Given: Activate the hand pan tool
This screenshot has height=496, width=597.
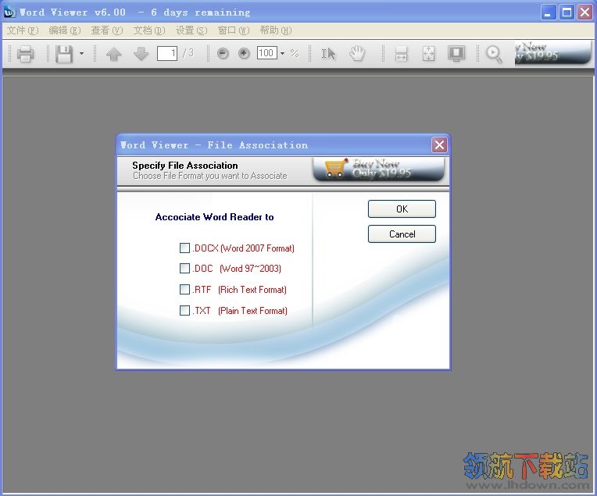Looking at the screenshot, I should pos(357,54).
